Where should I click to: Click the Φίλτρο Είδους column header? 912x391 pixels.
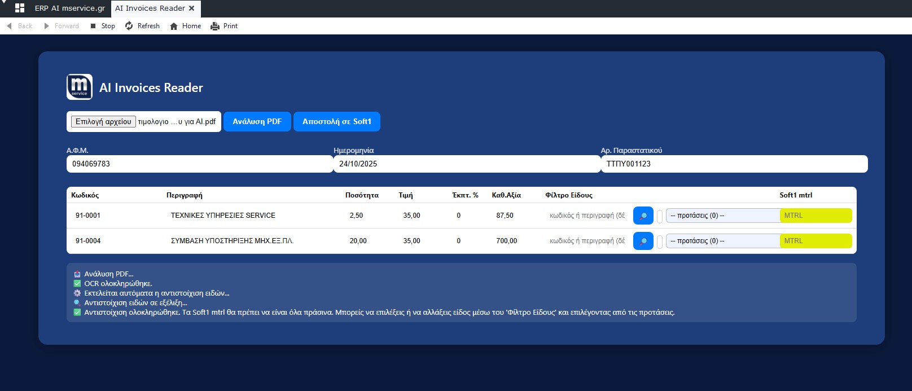pyautogui.click(x=569, y=195)
